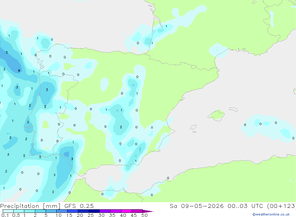Click the 45–50 mm legend color swatch
Screen dimensions: 296x217
[137, 211]
